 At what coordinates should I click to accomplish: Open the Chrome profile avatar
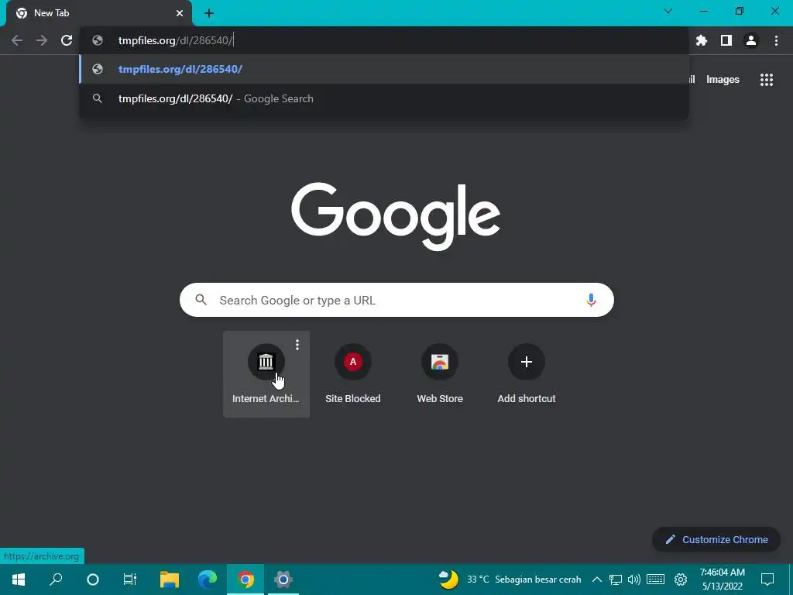[x=751, y=40]
